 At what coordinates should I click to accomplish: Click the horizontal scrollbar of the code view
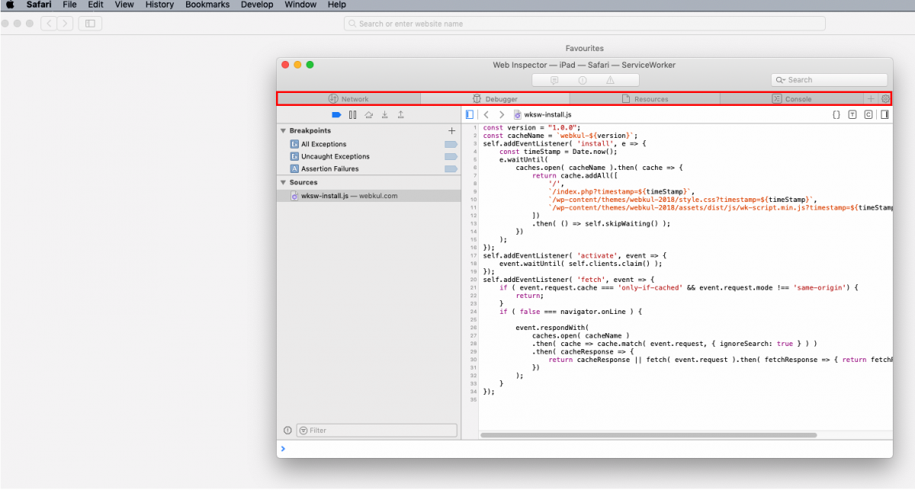pos(648,435)
